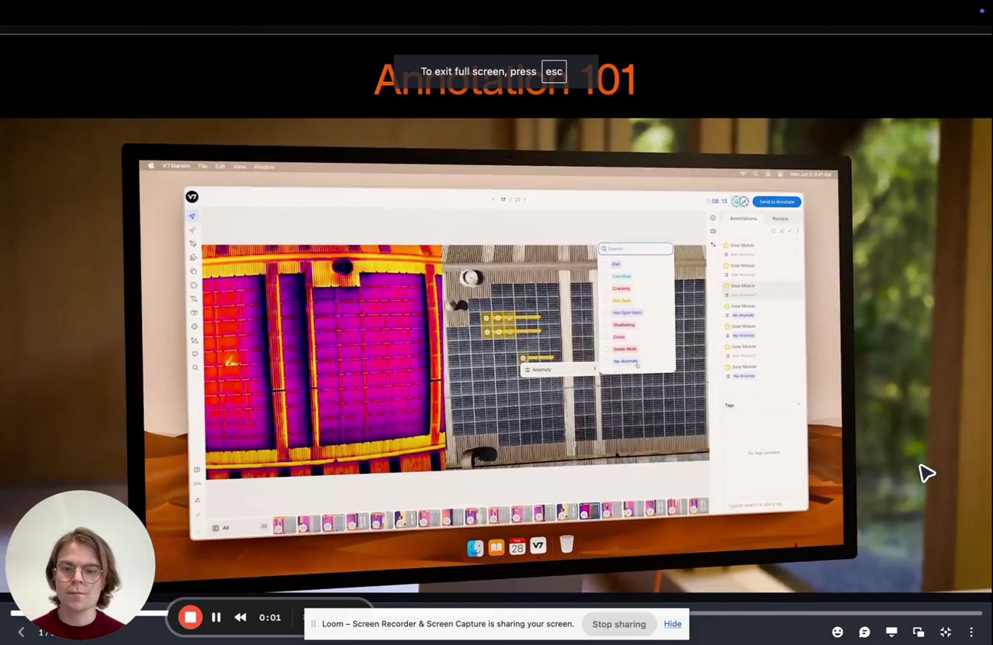
Task: Pick the Polyline tool in V7 toolbar
Action: pyautogui.click(x=194, y=298)
